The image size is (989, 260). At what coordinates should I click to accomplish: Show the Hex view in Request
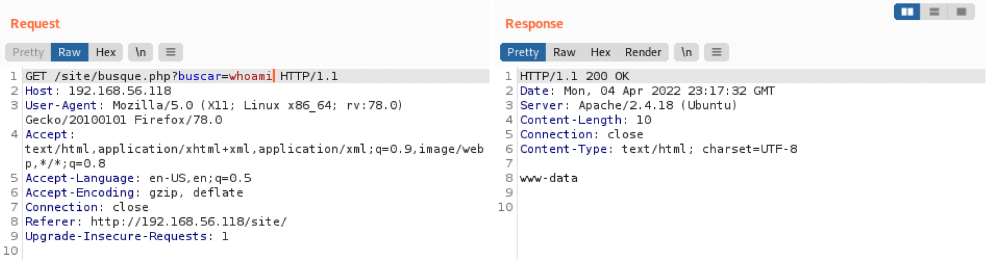pos(106,52)
